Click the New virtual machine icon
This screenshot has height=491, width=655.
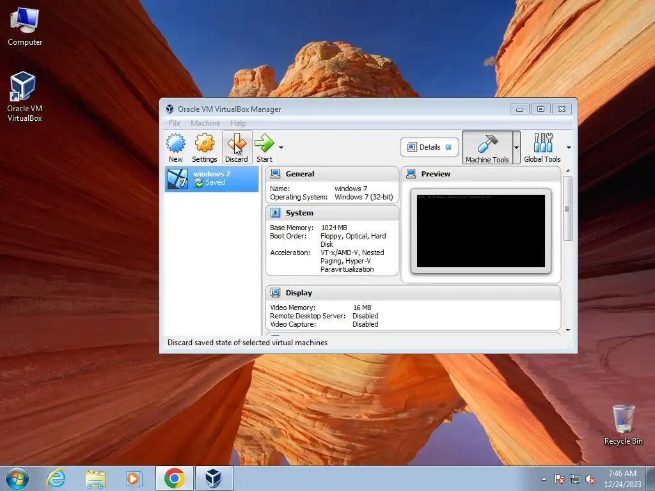click(x=175, y=148)
